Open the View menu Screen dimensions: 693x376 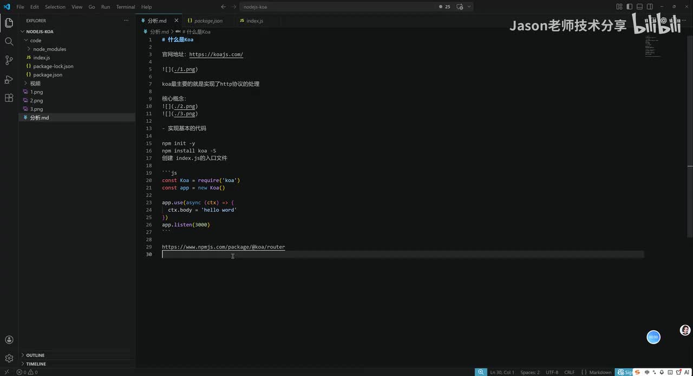pos(77,7)
